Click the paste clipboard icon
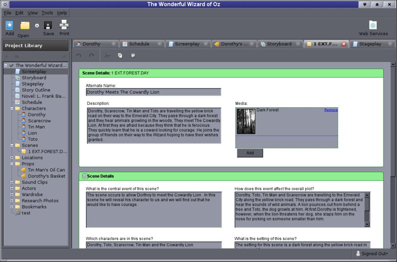The width and height of the screenshot is (397, 262). [x=133, y=55]
